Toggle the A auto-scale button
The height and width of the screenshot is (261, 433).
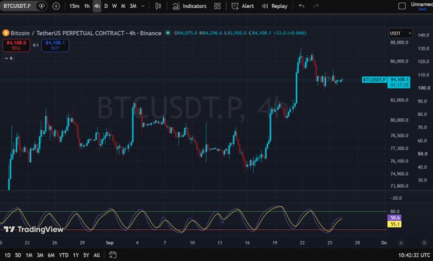401,243
